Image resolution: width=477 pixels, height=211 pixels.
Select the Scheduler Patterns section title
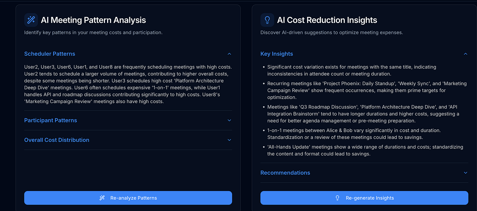click(x=50, y=54)
